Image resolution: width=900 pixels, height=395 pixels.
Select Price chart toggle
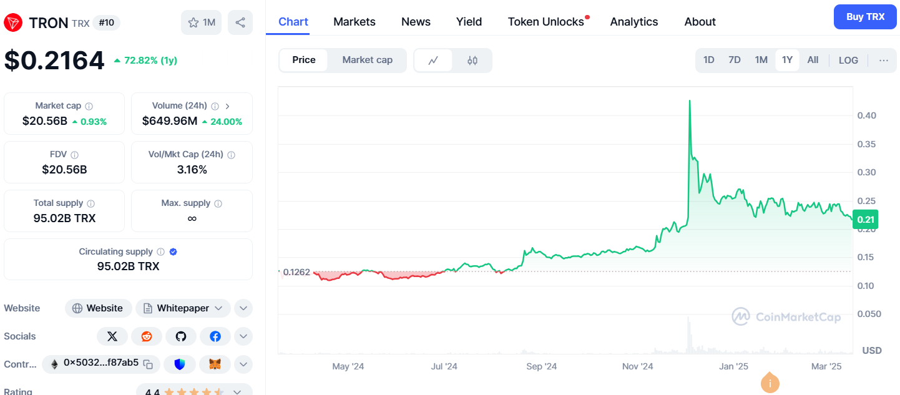point(304,61)
